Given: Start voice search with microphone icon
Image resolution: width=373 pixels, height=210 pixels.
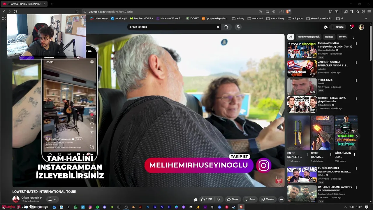Looking at the screenshot, I should (x=238, y=27).
